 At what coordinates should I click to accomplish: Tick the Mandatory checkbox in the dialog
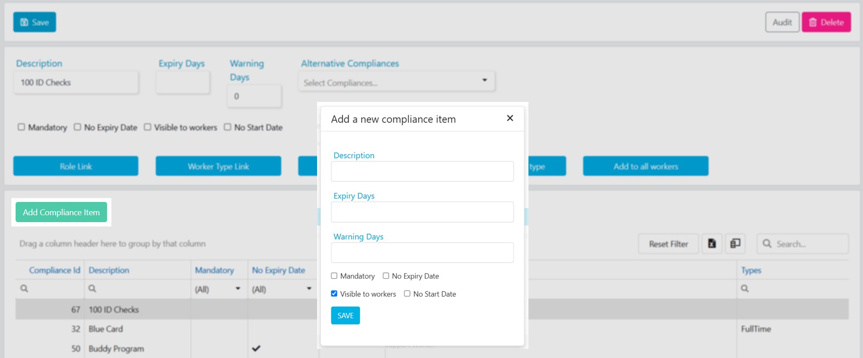click(x=334, y=276)
